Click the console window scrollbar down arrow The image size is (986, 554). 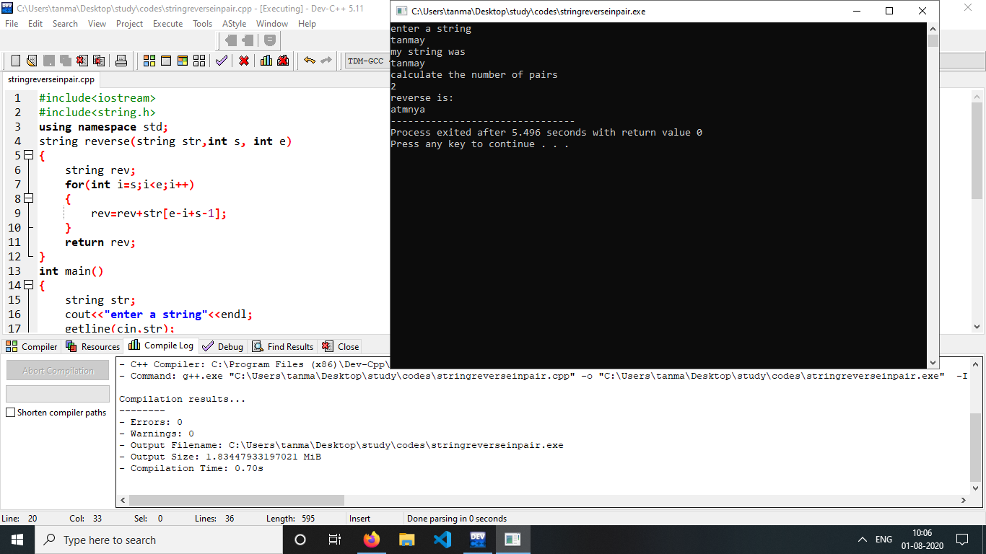[933, 363]
